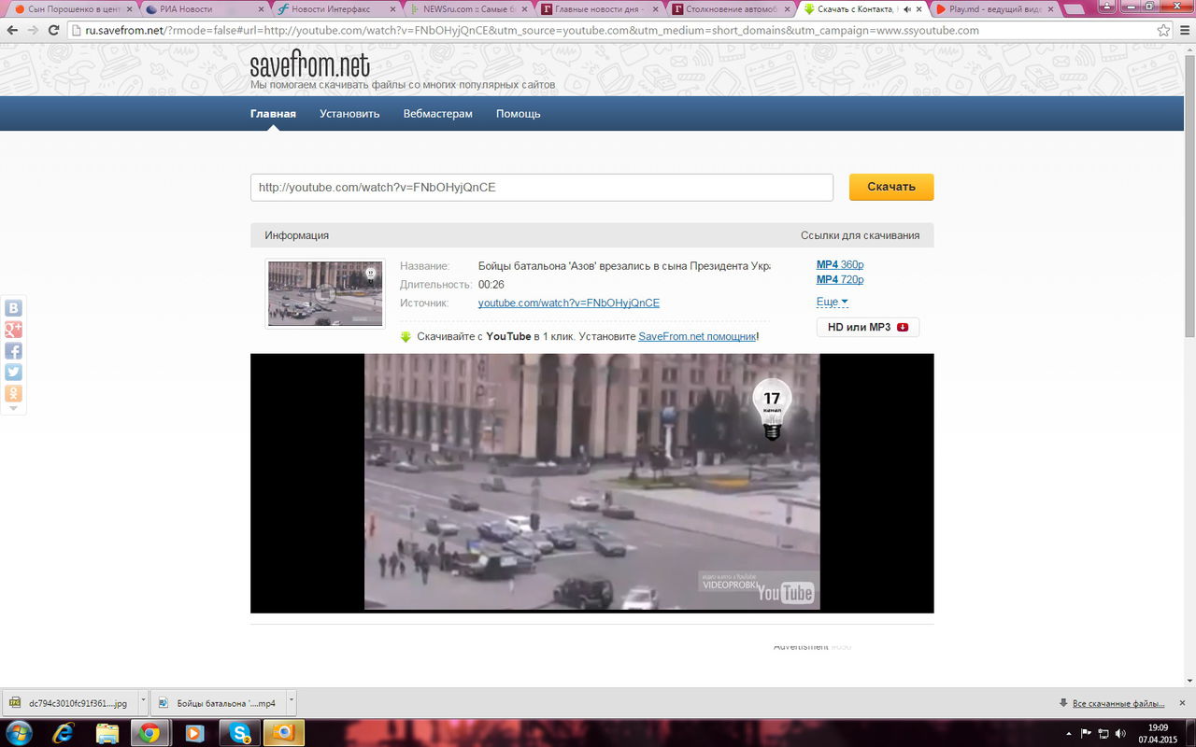The height and width of the screenshot is (747, 1196).
Task: Share the page on Odnoklassniki
Action: click(x=13, y=394)
